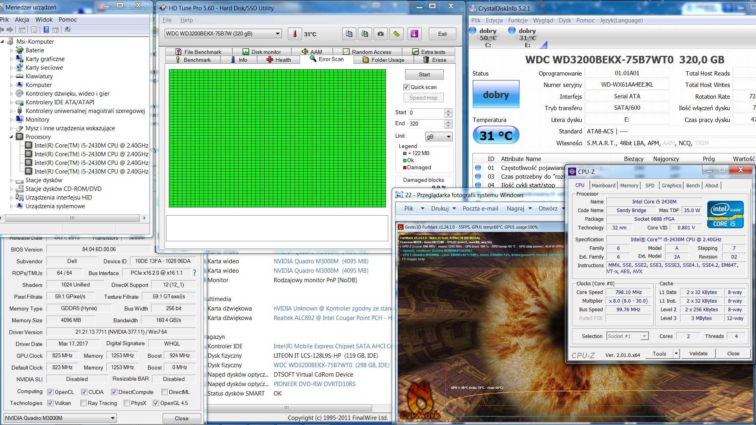
Task: Click the Bus Interface question mark in GPU-Z
Action: click(194, 273)
